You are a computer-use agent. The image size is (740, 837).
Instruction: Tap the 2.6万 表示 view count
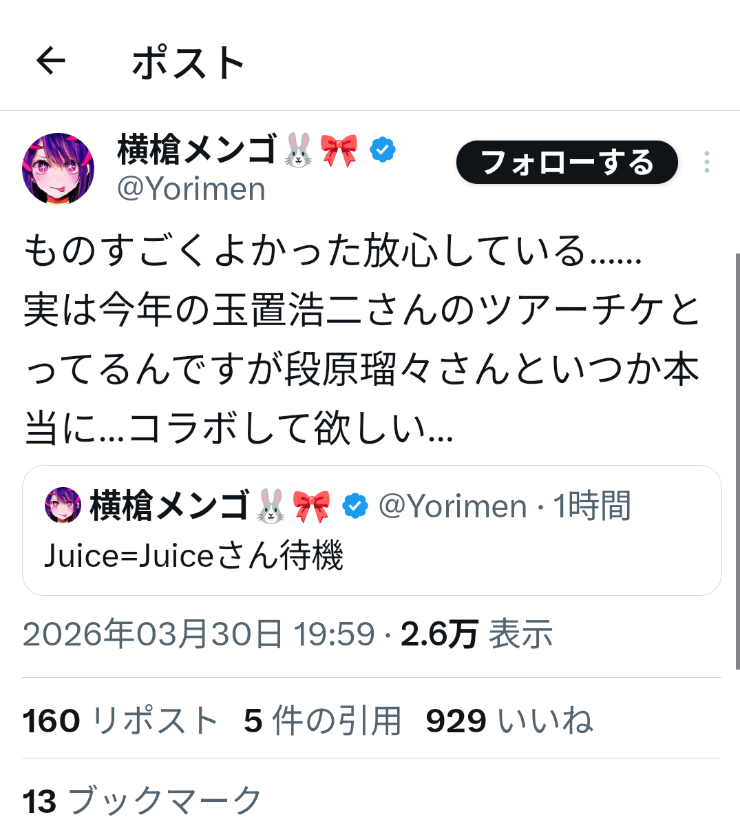point(477,634)
